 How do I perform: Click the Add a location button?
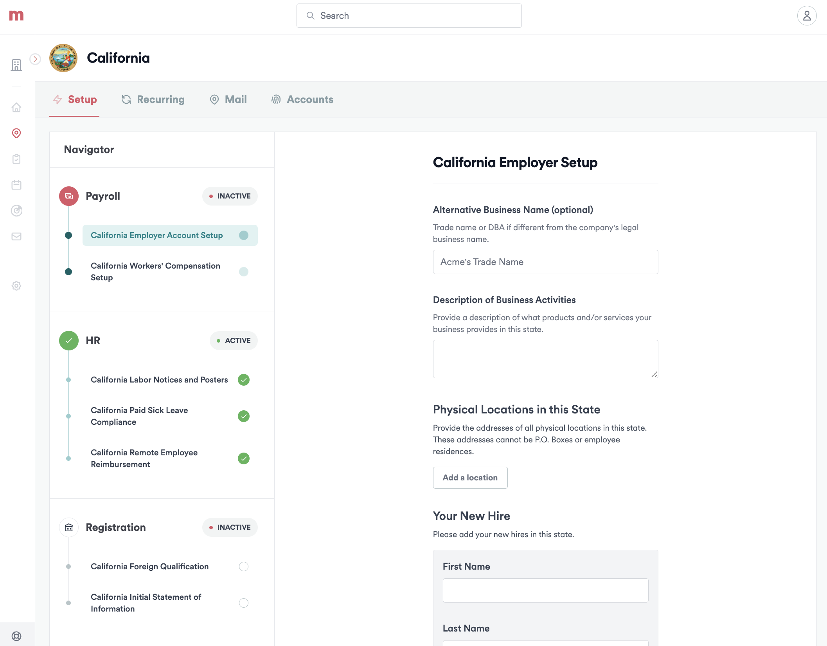(470, 478)
